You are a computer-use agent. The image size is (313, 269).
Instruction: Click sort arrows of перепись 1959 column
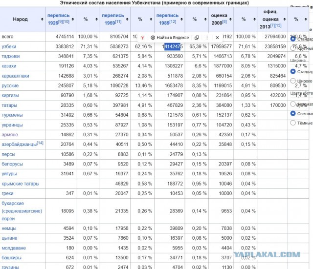click(x=127, y=20)
